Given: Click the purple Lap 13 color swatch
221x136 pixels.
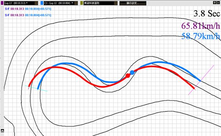Looking at the screenshot, I should point(2,3).
